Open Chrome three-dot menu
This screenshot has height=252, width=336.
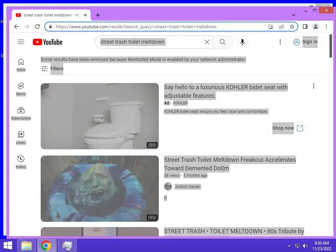[326, 27]
